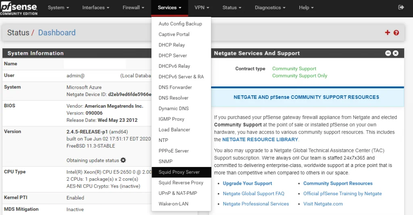Viewport: 413px width, 215px height.
Task: Choose NTP menu item
Action: coord(181,140)
